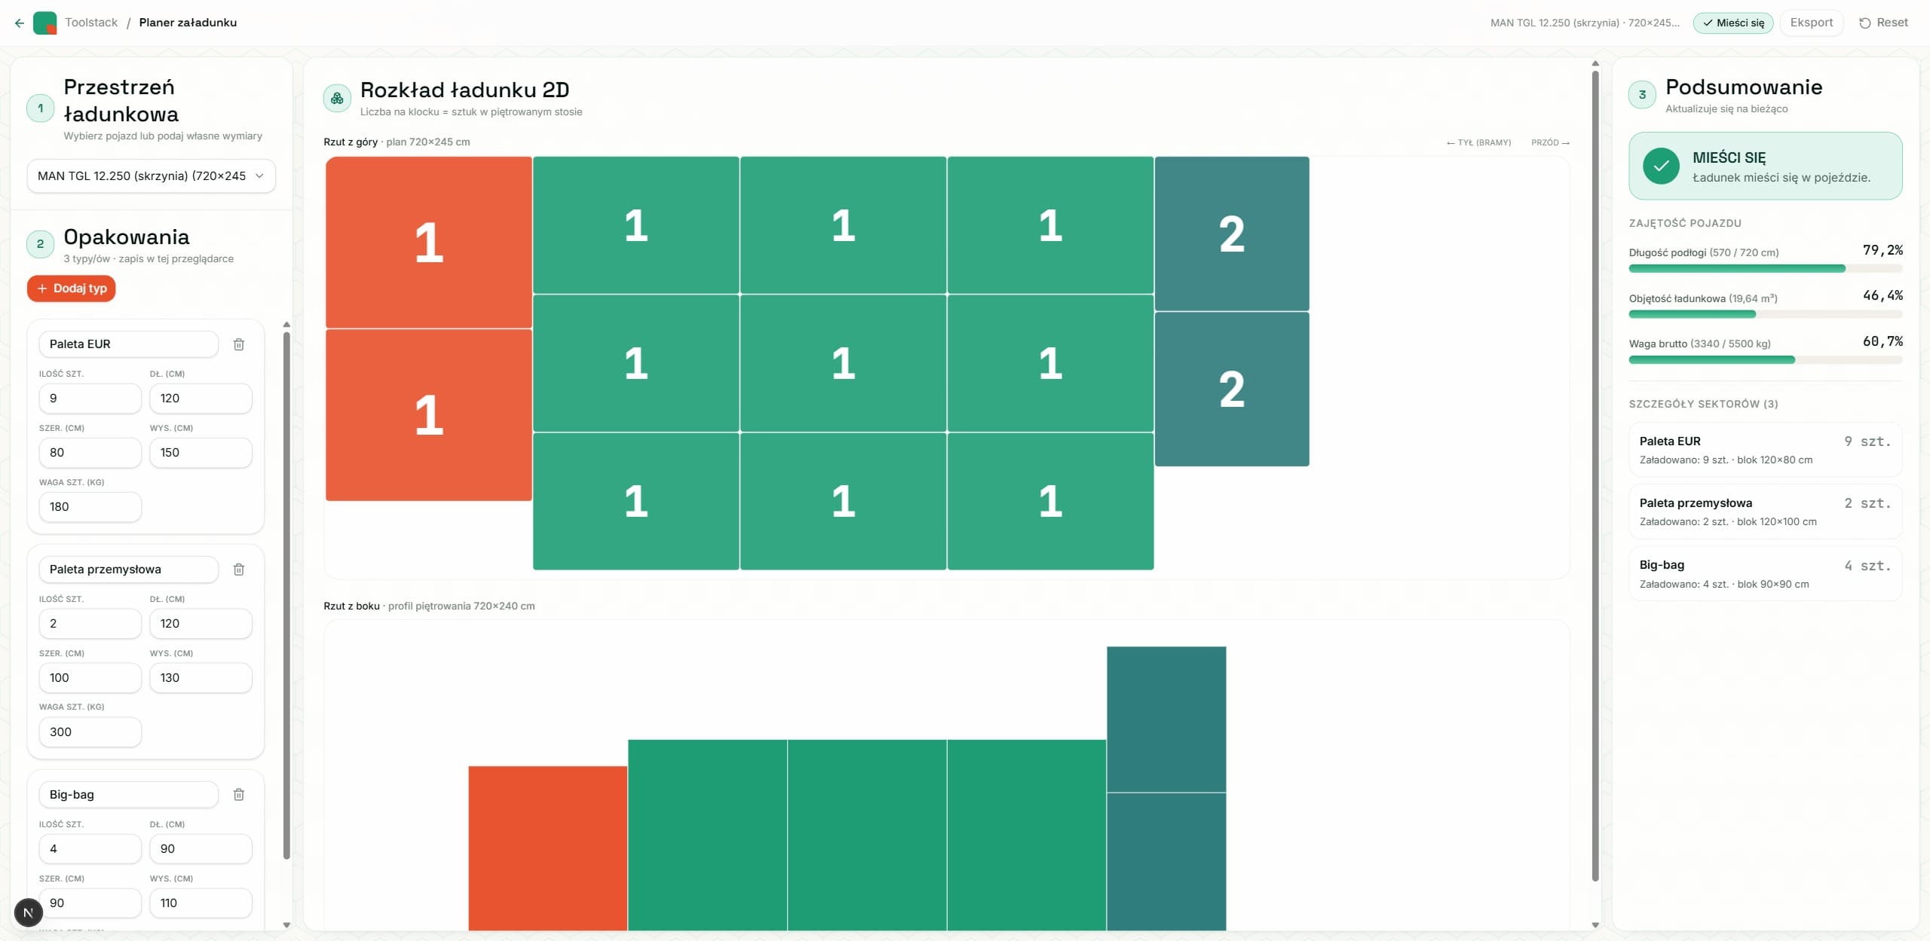Open the MAN TGL 12.250 vehicle dropdown
The width and height of the screenshot is (1930, 941).
point(152,176)
